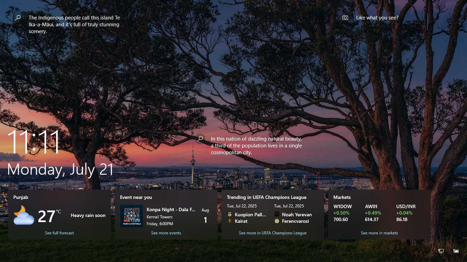Click the 'Heavy rain soon' forecast text
This screenshot has height=262, width=467.
pyautogui.click(x=88, y=215)
